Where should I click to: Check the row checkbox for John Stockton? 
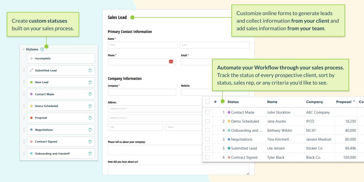pyautogui.click(x=207, y=112)
